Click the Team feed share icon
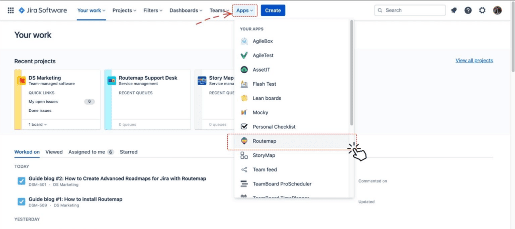515x229 pixels. [x=244, y=169]
